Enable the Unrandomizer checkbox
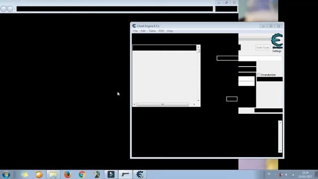 coord(258,75)
